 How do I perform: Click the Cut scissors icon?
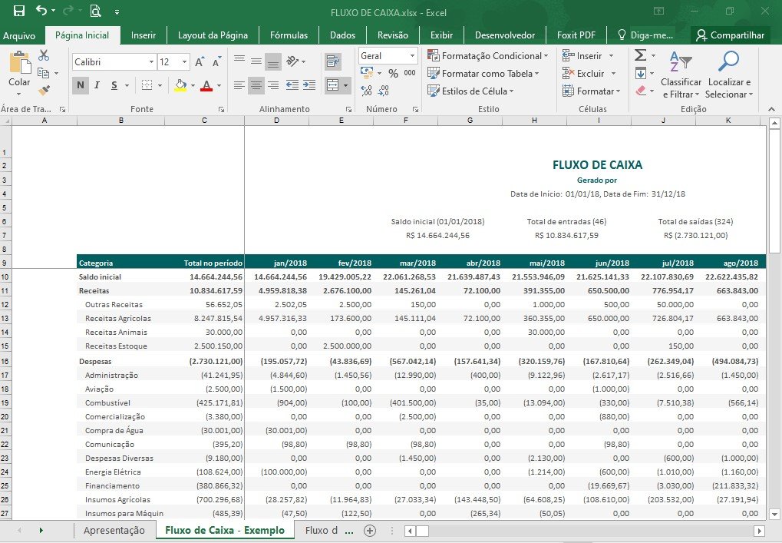tap(44, 55)
